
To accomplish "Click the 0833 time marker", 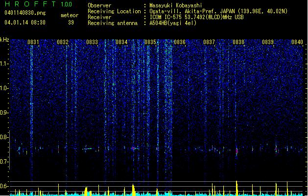I will [92, 42].
